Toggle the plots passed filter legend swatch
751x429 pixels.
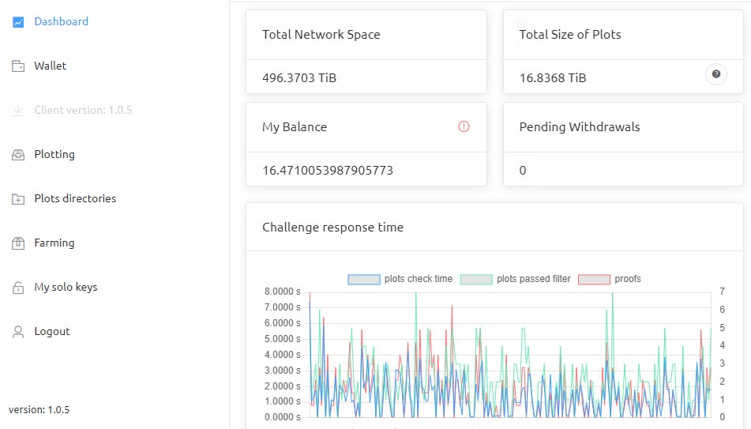476,280
